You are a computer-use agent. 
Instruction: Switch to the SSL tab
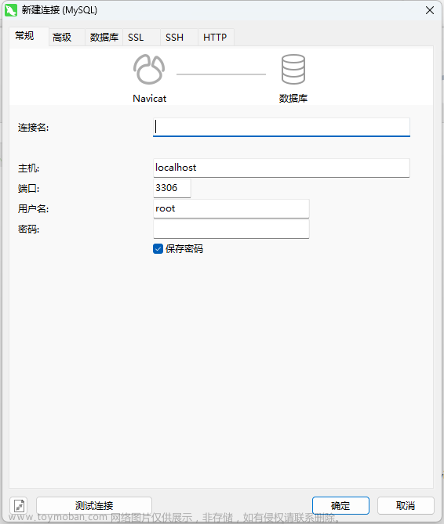pyautogui.click(x=141, y=37)
